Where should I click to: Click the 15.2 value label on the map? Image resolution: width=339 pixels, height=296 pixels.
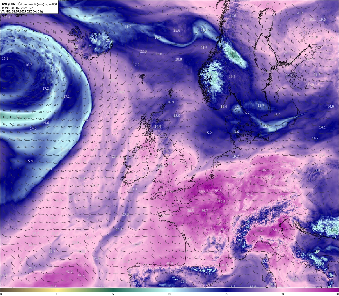click(x=208, y=133)
